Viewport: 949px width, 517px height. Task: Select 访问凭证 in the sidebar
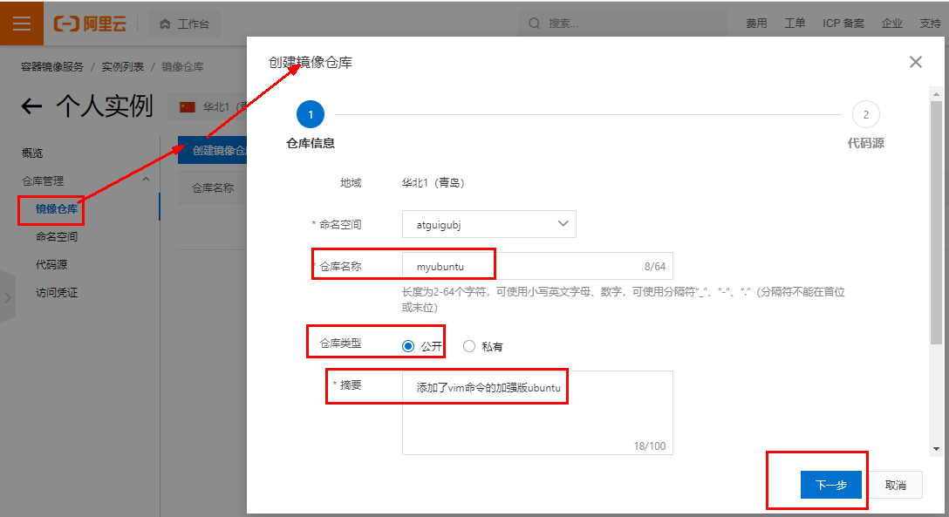(57, 293)
